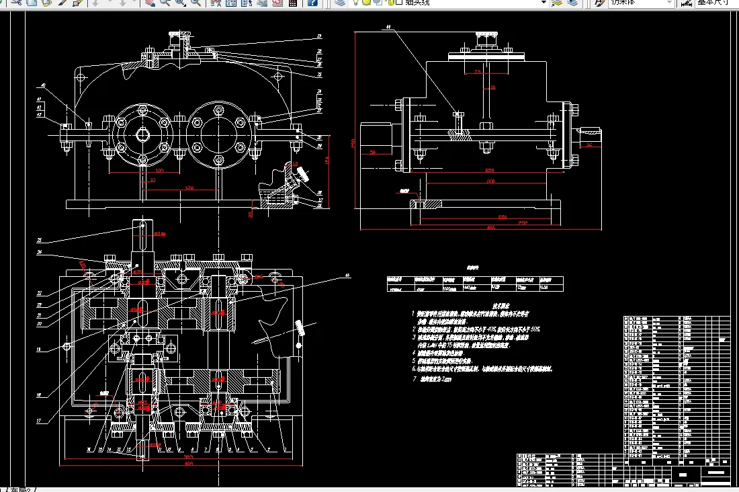Open the Tool Palettes window icon
This screenshot has width=739, height=492.
246,3
